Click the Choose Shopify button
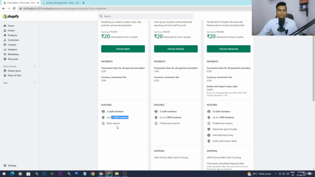 tap(176, 49)
